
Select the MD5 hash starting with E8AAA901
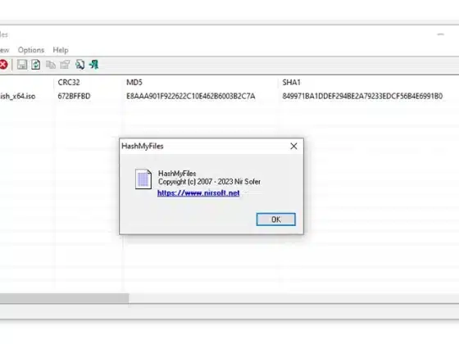(x=190, y=96)
